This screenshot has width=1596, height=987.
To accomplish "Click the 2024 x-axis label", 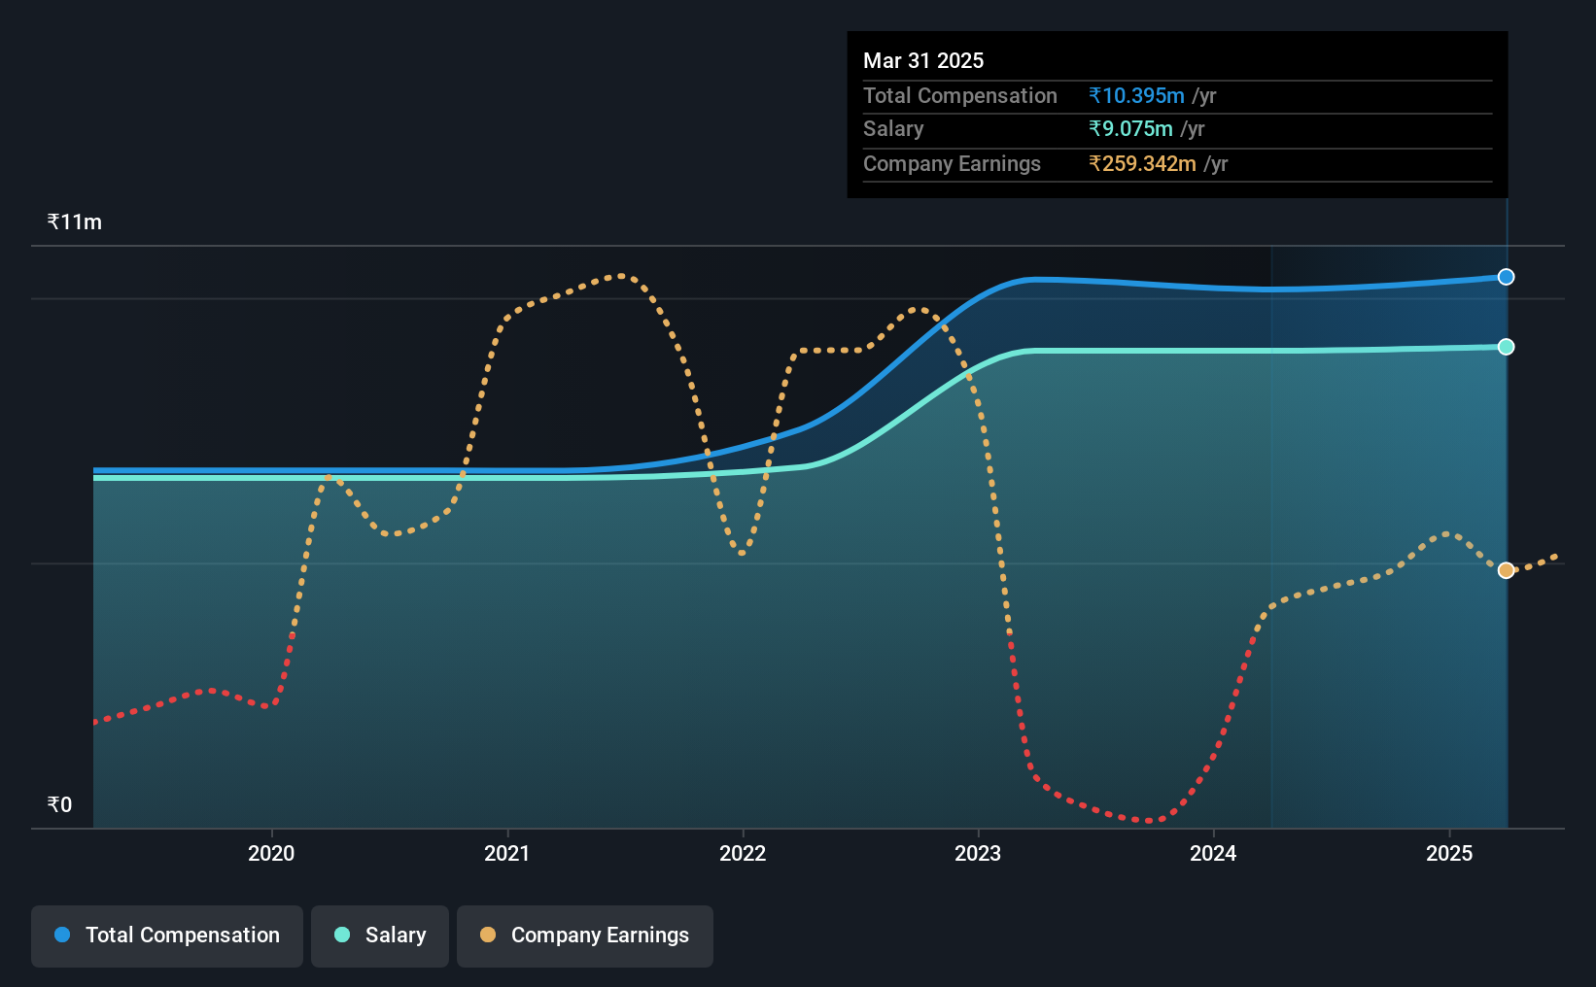I will pyautogui.click(x=1213, y=853).
